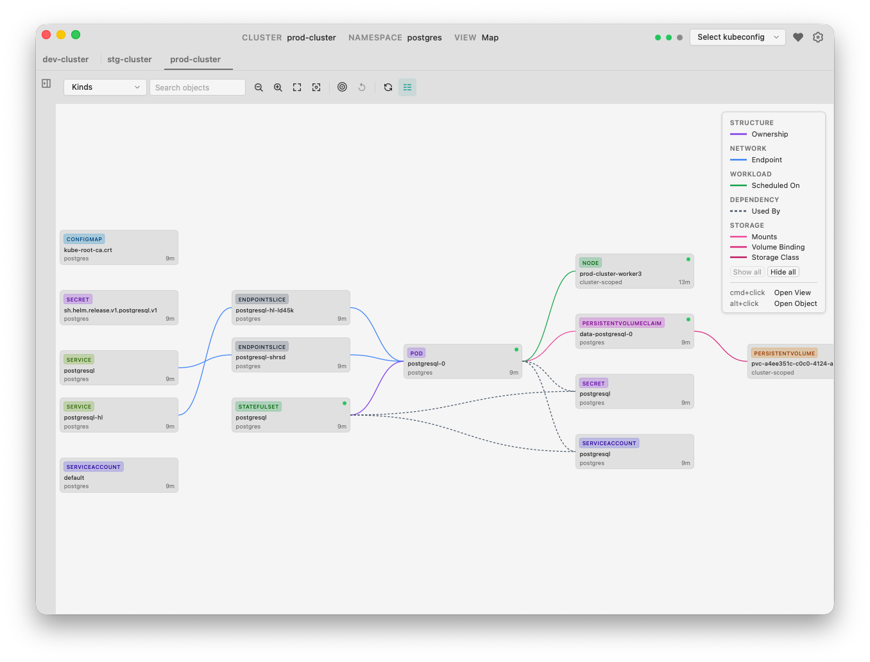Viewport: 870px width, 662px height.
Task: Click first green status dot in titlebar
Action: coord(658,37)
